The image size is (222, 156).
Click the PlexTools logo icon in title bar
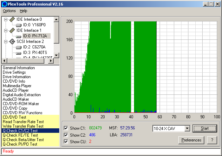[5, 4]
